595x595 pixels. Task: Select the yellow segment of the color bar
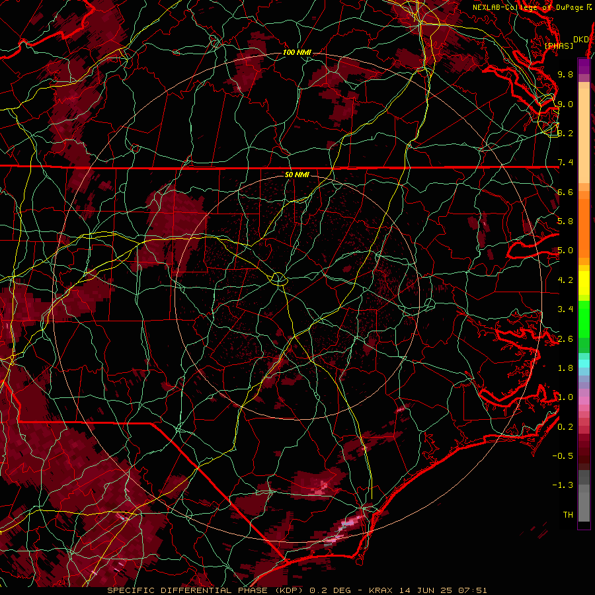click(584, 283)
